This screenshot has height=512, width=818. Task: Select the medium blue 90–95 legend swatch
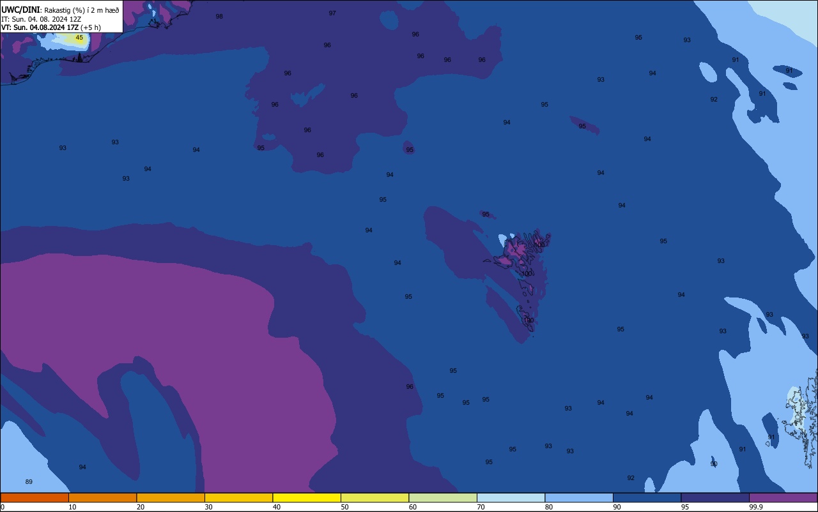[x=647, y=497]
